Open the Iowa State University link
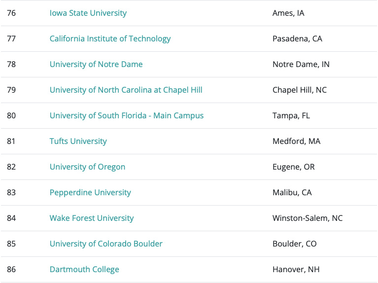 tap(88, 13)
